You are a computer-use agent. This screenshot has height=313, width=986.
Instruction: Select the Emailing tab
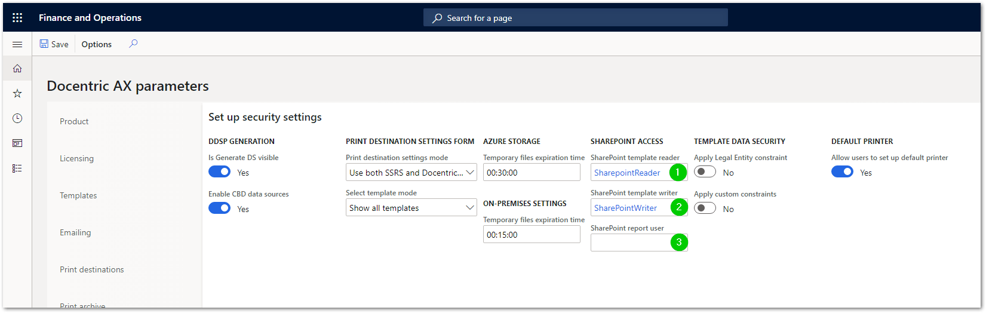coord(75,232)
